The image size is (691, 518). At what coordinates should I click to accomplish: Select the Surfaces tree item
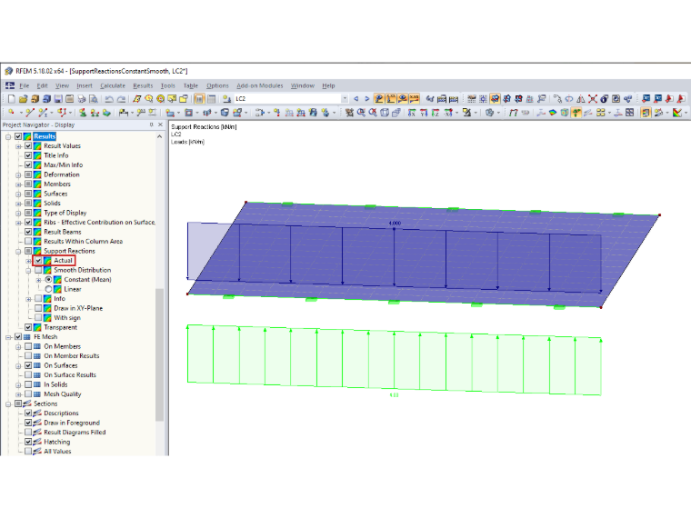(55, 194)
